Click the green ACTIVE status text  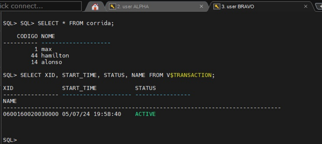click(145, 114)
